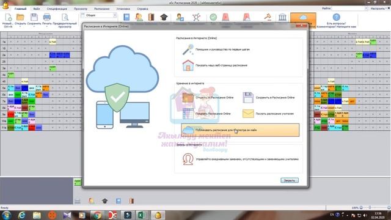Click the person with checkbox icon
Viewport: 391px width, 220px height.
[180, 17]
